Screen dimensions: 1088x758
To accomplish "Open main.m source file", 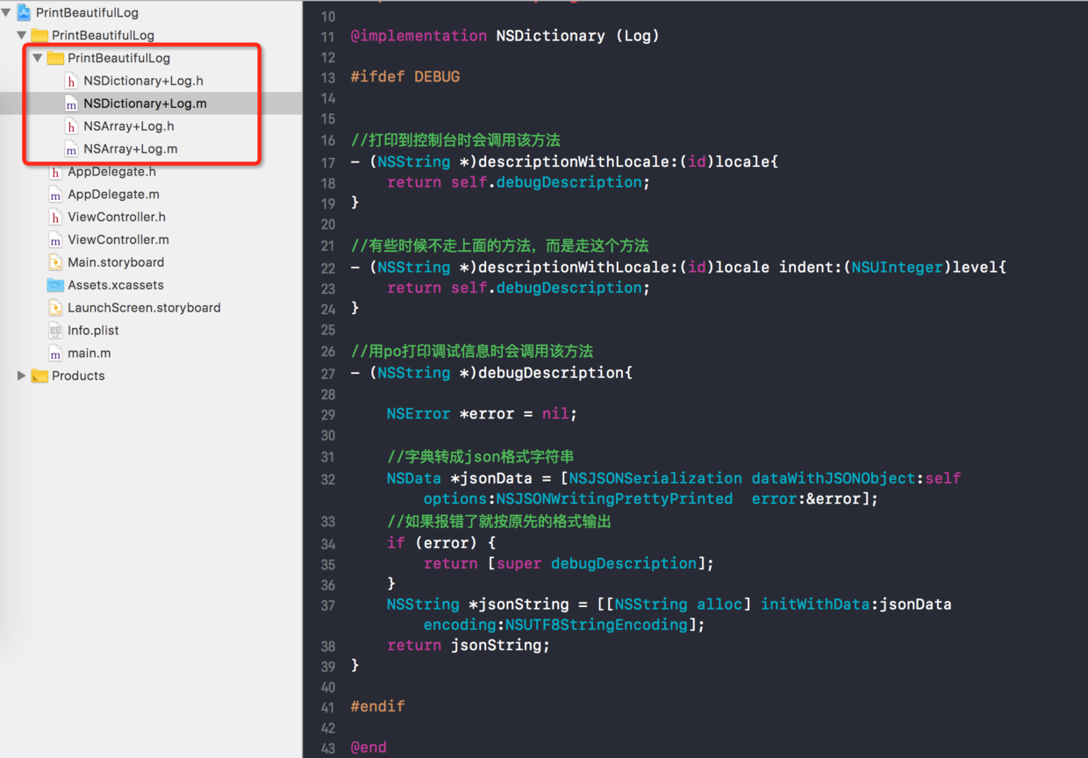I will [x=89, y=354].
